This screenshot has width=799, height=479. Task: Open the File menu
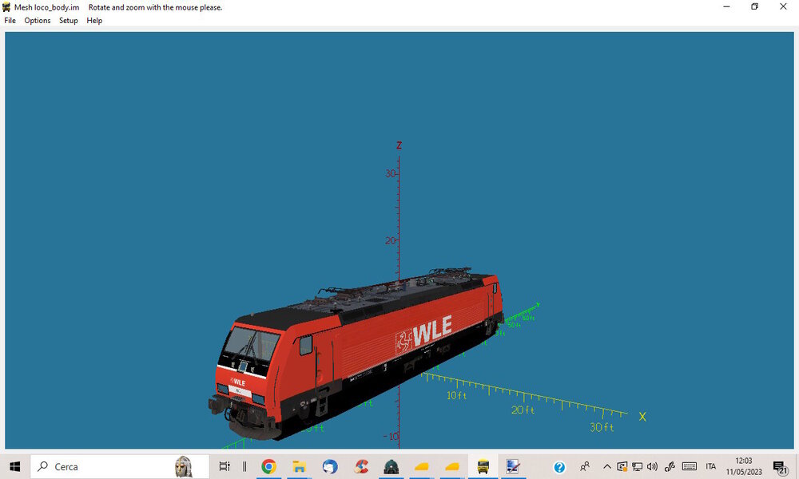(x=10, y=21)
